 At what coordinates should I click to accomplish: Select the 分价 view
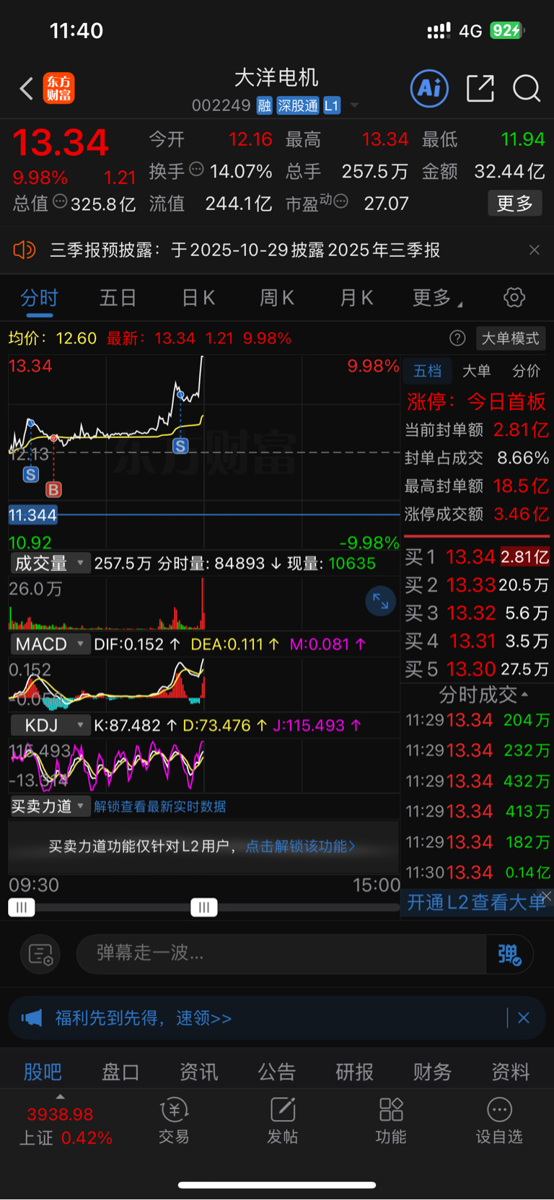click(x=526, y=370)
